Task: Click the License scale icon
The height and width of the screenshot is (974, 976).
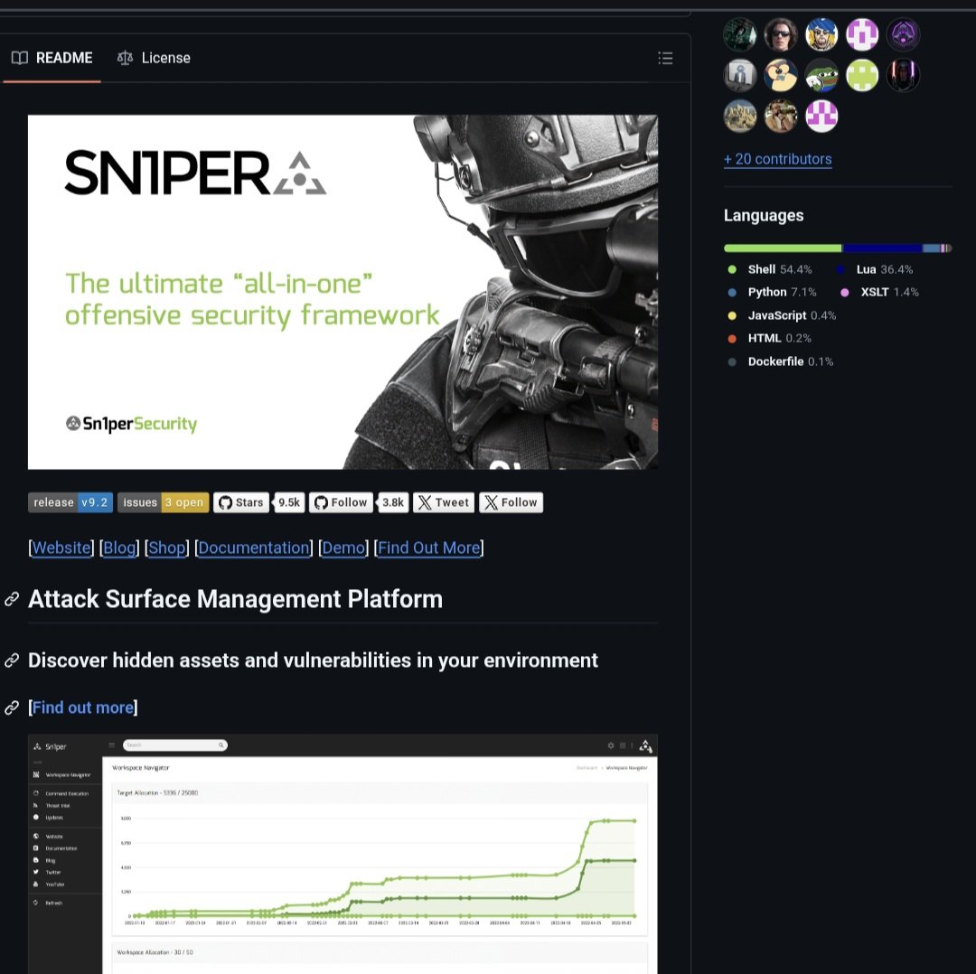Action: (125, 58)
